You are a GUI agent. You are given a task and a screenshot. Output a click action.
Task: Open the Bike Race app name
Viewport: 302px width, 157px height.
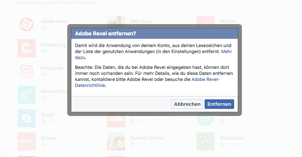coord(141,21)
